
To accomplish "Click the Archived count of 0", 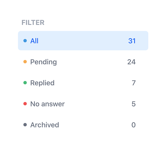I will click(x=134, y=125).
